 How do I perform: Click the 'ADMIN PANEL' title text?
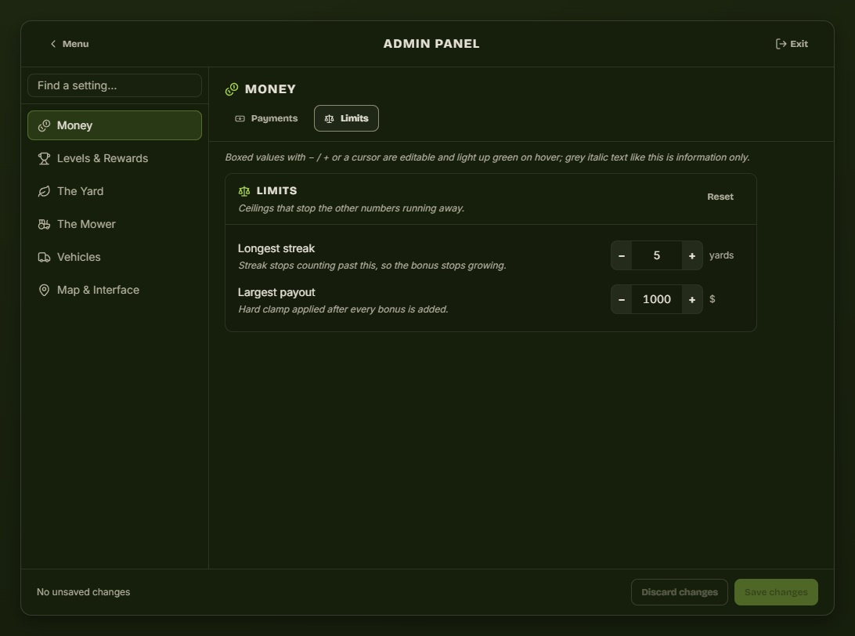[x=431, y=44]
